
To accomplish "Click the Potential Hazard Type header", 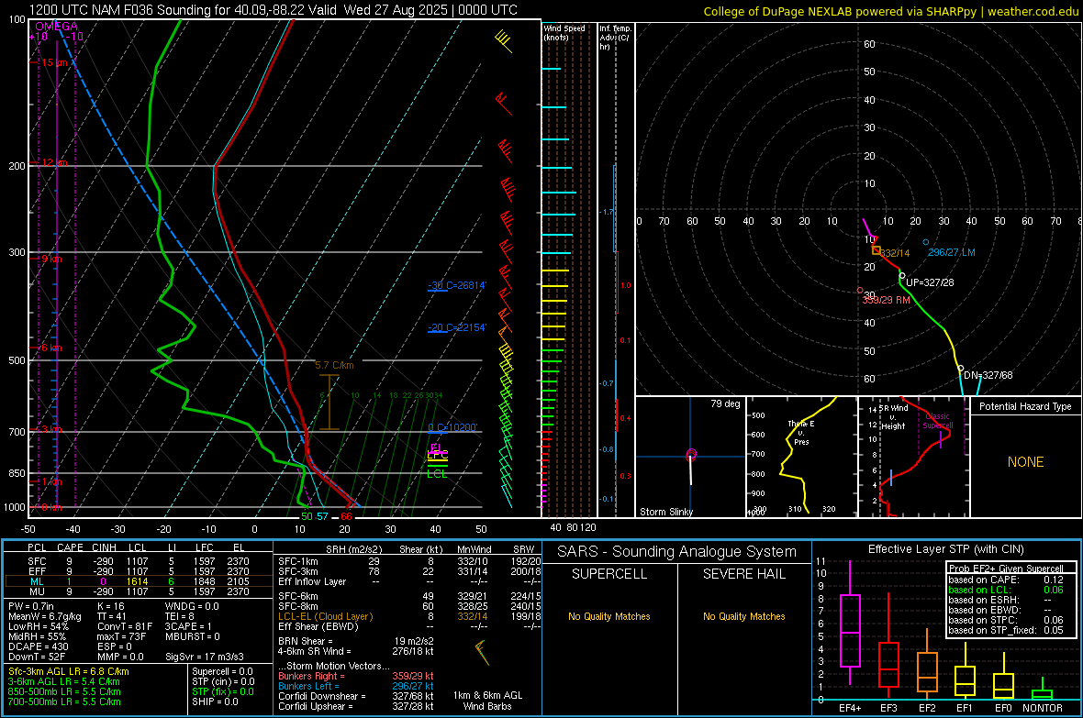I will point(1025,406).
